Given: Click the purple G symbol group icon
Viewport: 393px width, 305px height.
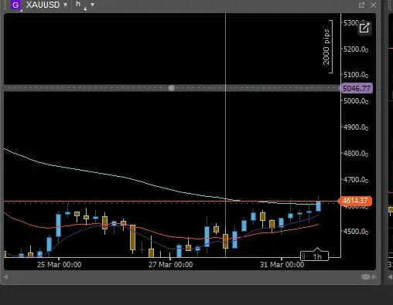Looking at the screenshot, I should [x=15, y=5].
